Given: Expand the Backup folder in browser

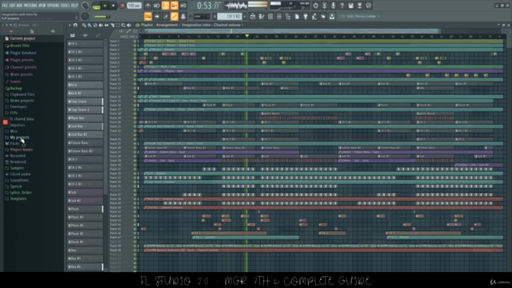Looking at the screenshot, I should tap(16, 88).
